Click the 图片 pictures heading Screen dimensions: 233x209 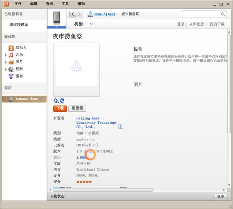pyautogui.click(x=138, y=85)
